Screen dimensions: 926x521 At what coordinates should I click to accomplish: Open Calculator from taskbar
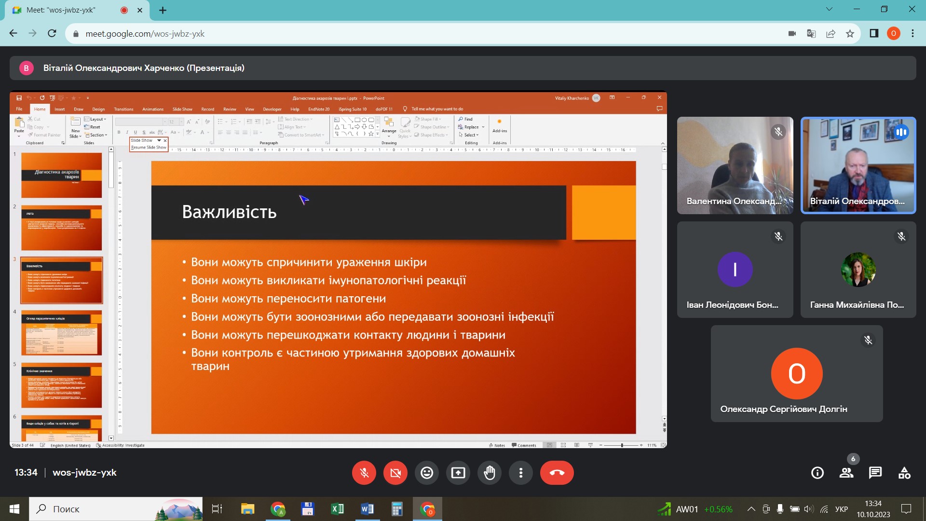(397, 509)
